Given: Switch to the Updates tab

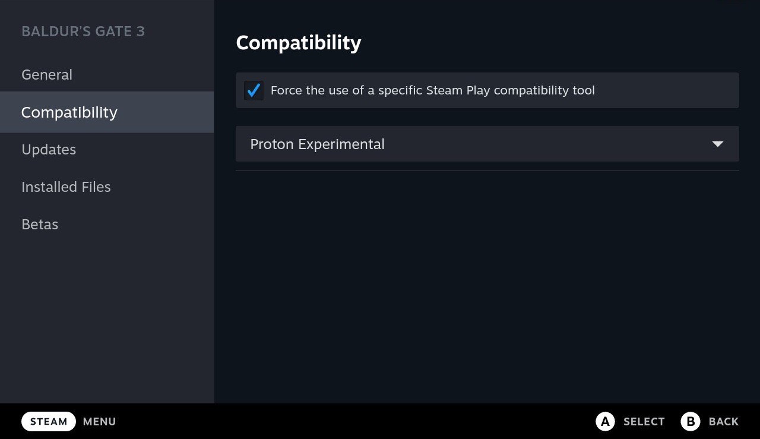Looking at the screenshot, I should [x=49, y=150].
